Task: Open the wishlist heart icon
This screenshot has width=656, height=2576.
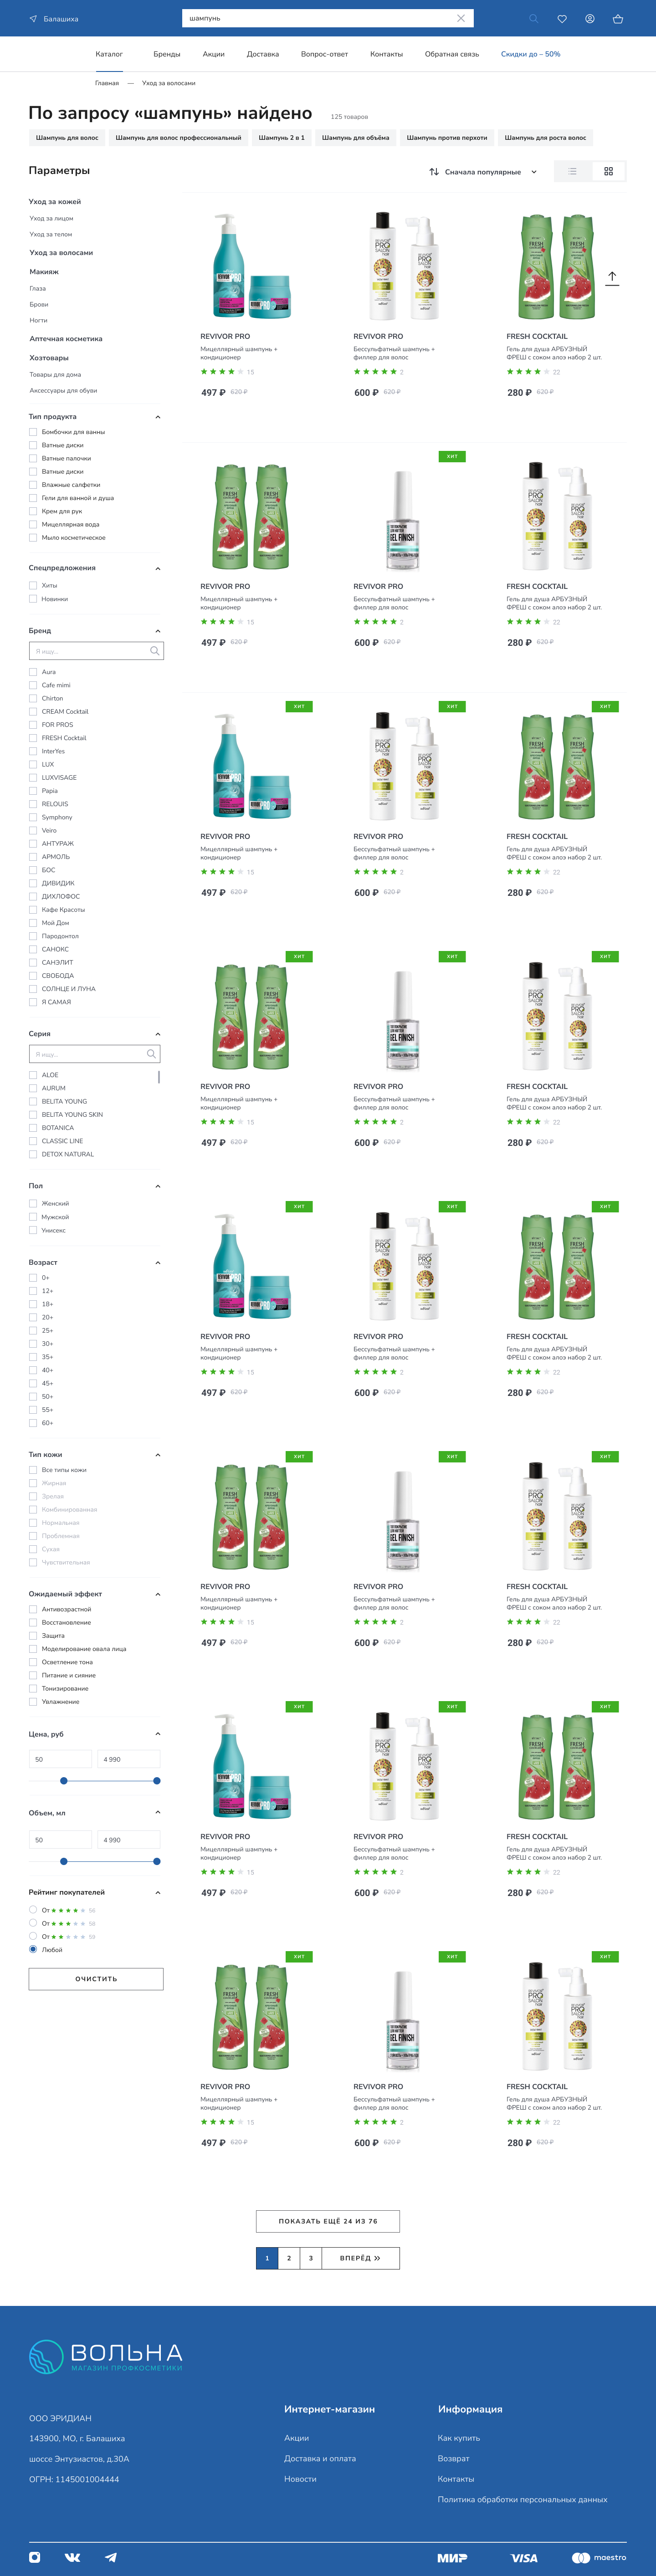Action: (562, 19)
